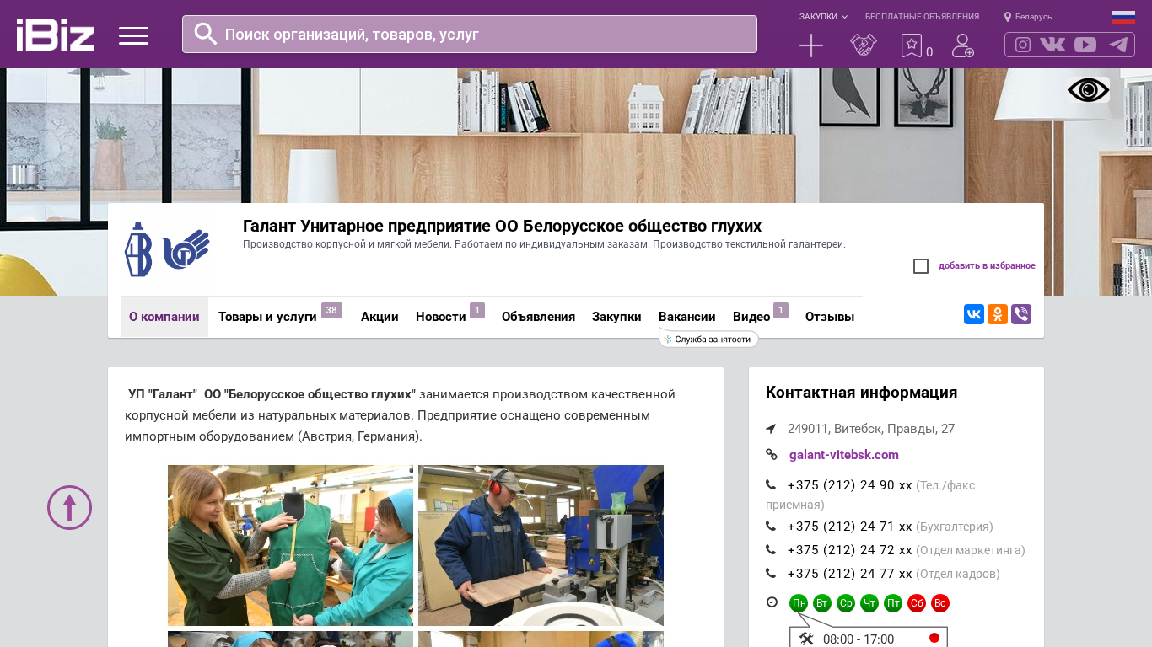This screenshot has width=1152, height=647.
Task: Open the О компании tab
Action: (164, 317)
